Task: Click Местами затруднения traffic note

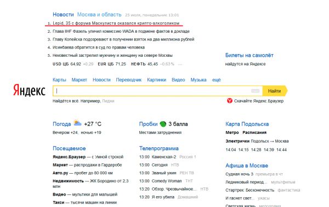Action: click(160, 133)
